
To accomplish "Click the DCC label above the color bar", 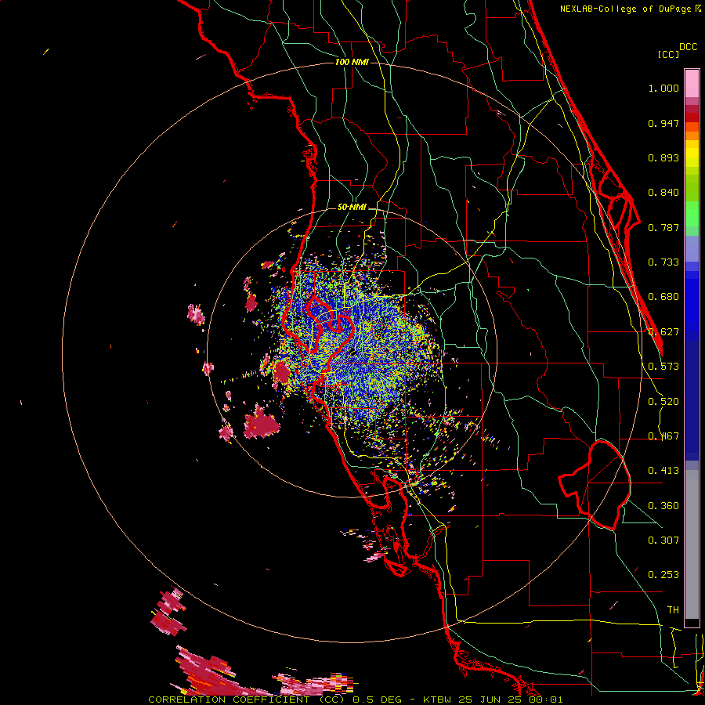I will 688,47.
